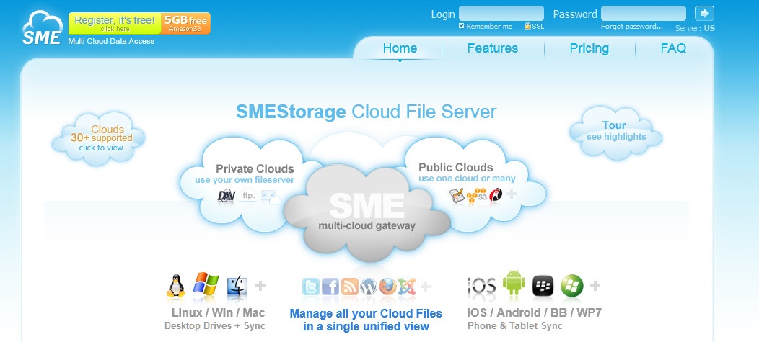The image size is (759, 342).
Task: Open Forgot password link
Action: click(x=632, y=27)
